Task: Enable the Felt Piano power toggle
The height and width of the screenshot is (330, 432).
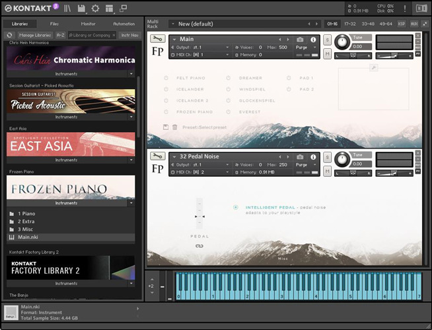Action: click(x=166, y=78)
